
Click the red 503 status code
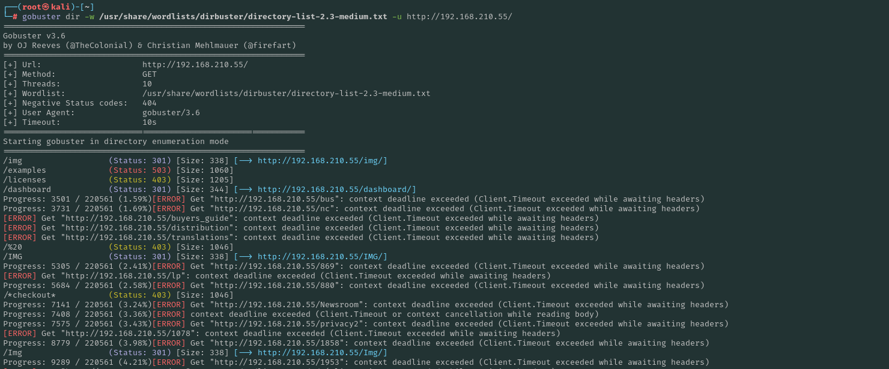(x=159, y=170)
